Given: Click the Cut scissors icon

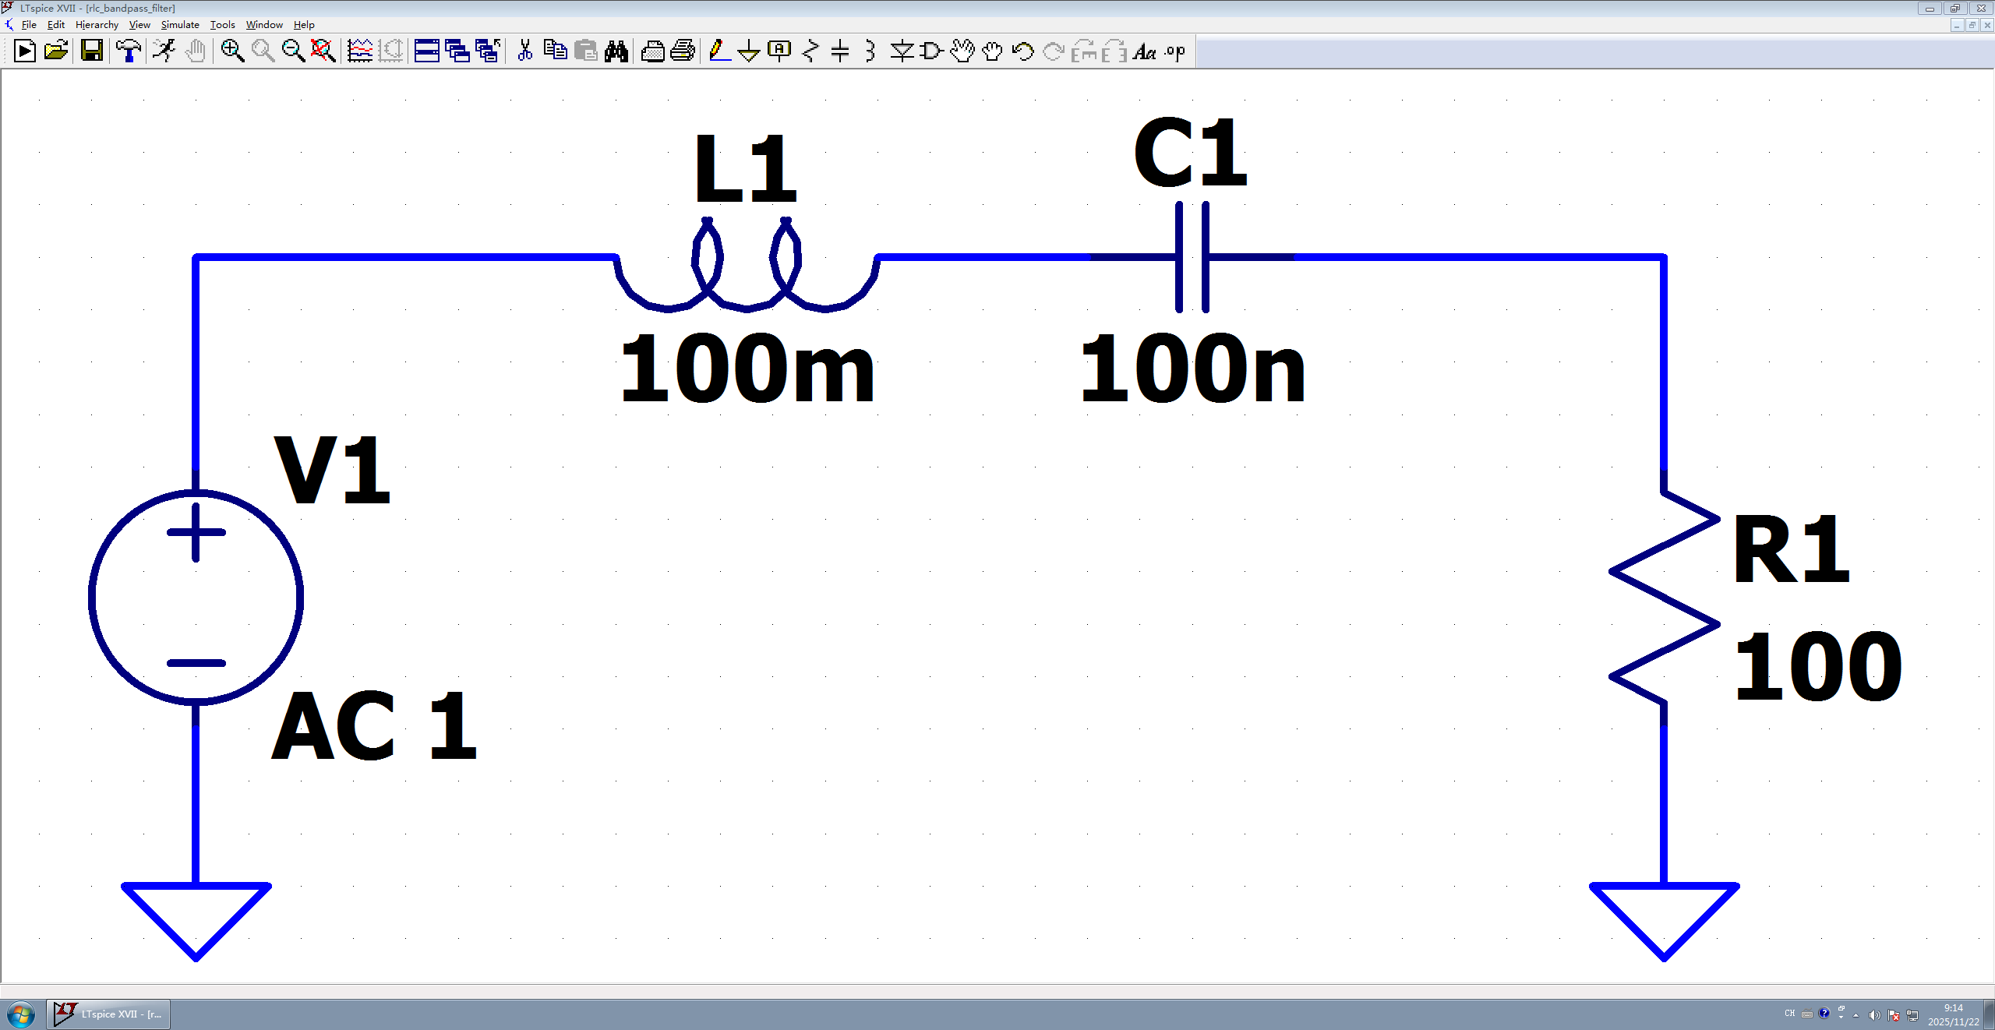Looking at the screenshot, I should point(525,51).
